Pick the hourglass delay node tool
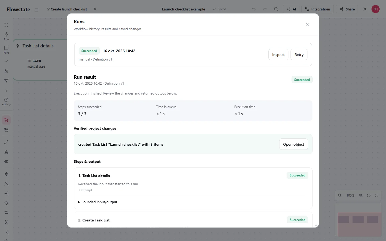The width and height of the screenshot is (386, 241). (6, 222)
